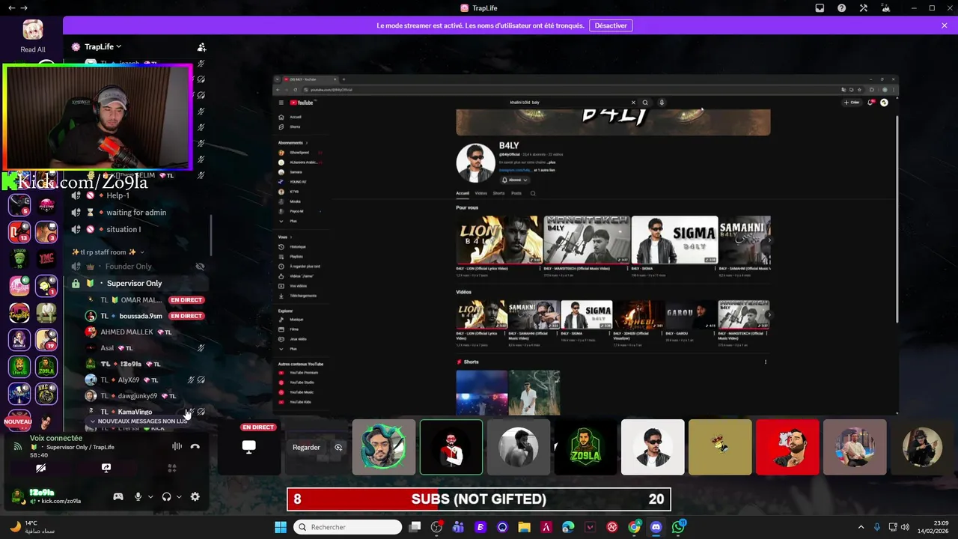Toggle headphones deafen in user panel

[x=166, y=496]
